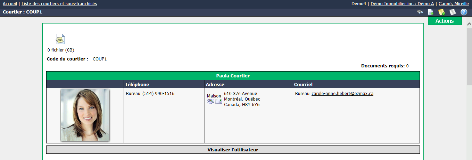The width and height of the screenshot is (472, 160).
Task: Click the scrollbar up arrow
Action: tap(469, 25)
